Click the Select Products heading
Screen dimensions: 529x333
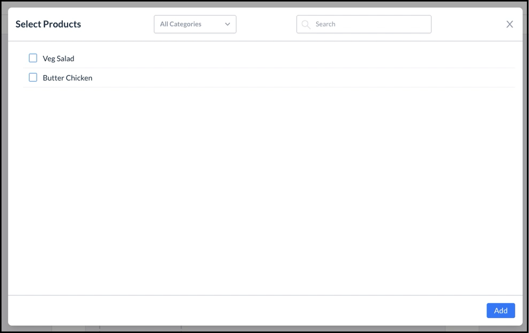point(48,24)
